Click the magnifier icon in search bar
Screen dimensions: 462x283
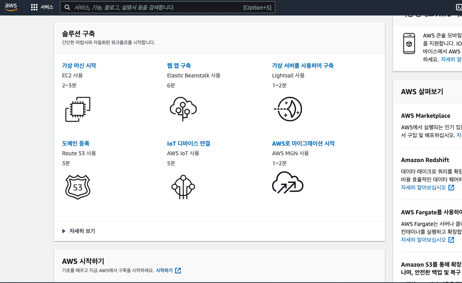point(67,7)
